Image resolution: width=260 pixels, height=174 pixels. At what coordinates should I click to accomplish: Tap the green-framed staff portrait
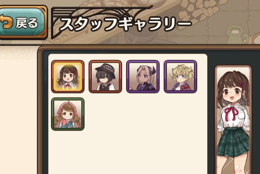68,114
